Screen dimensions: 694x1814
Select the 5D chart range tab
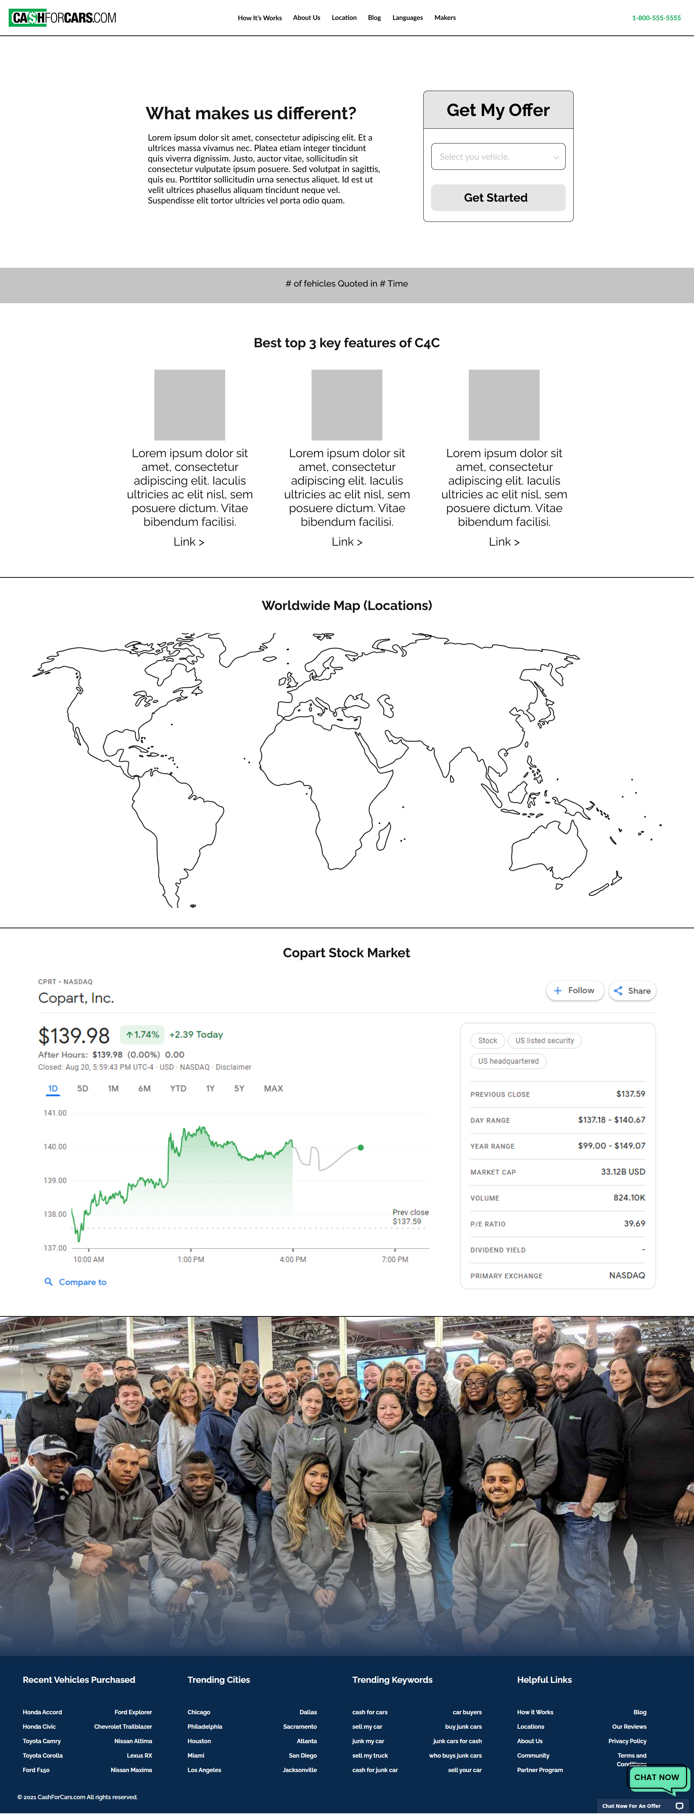click(x=82, y=1088)
